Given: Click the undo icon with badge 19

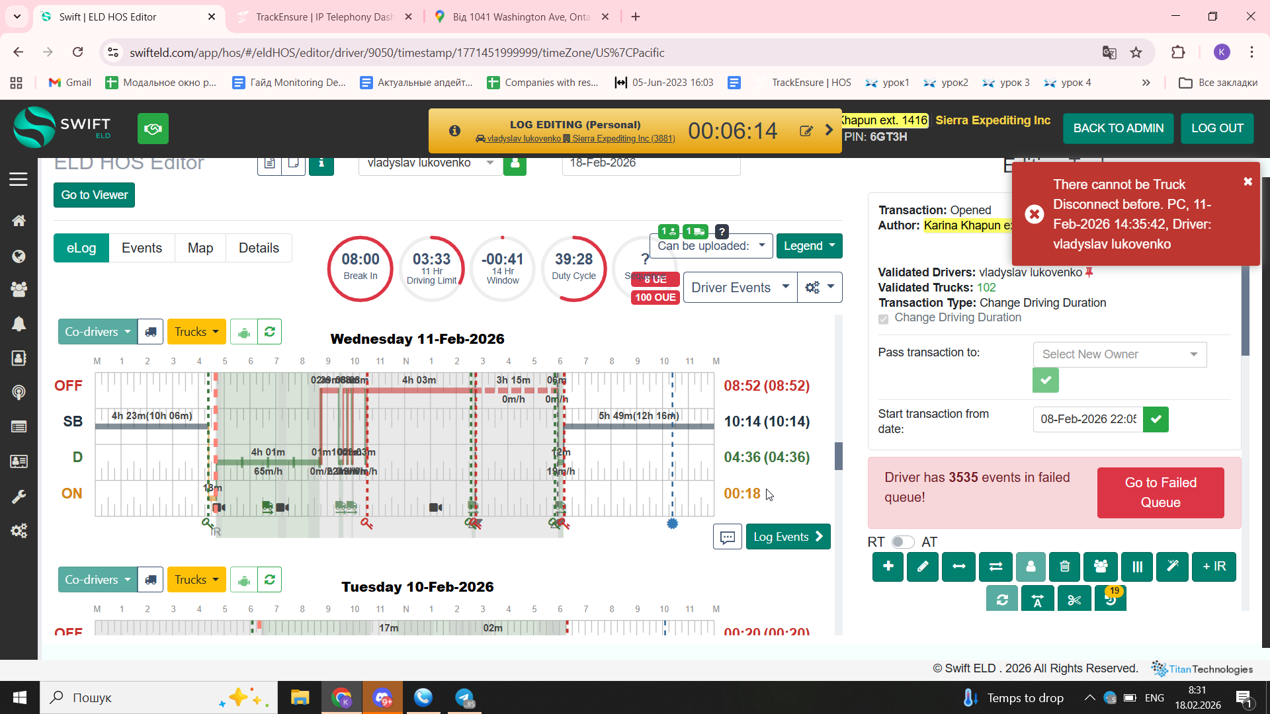Looking at the screenshot, I should tap(1111, 600).
